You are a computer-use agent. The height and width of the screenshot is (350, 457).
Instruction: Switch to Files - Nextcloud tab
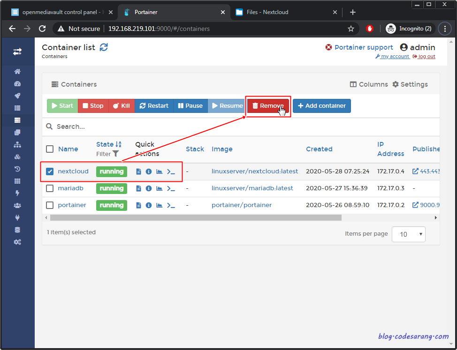click(x=287, y=12)
